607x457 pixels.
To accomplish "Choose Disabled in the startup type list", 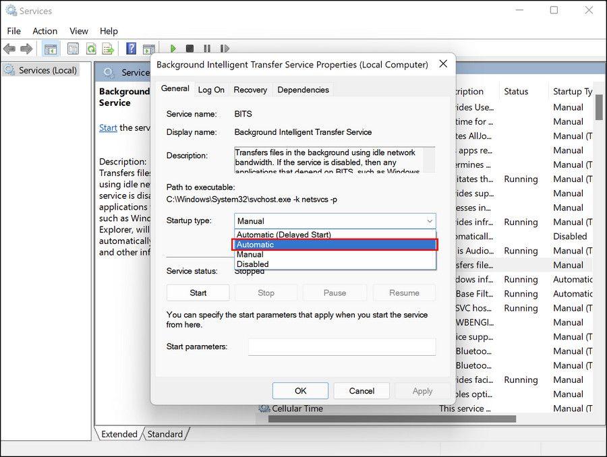I will click(x=335, y=264).
